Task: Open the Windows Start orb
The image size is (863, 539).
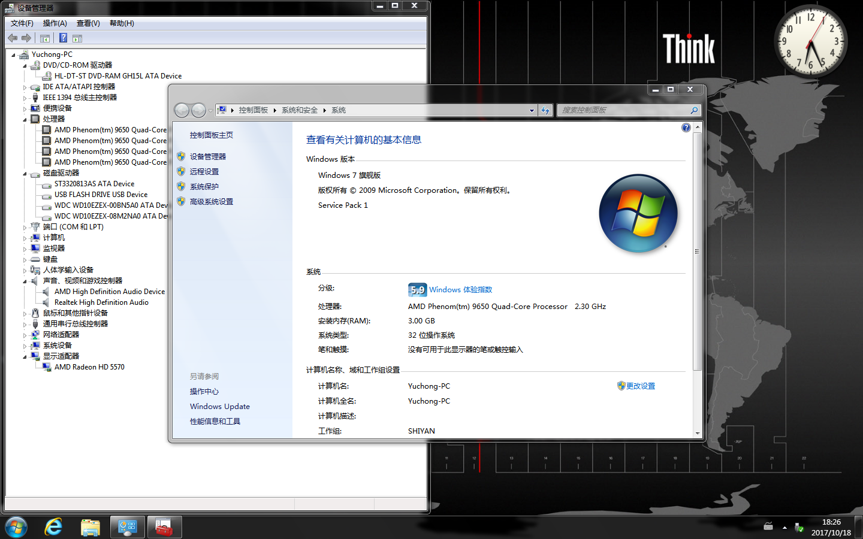Action: click(16, 527)
